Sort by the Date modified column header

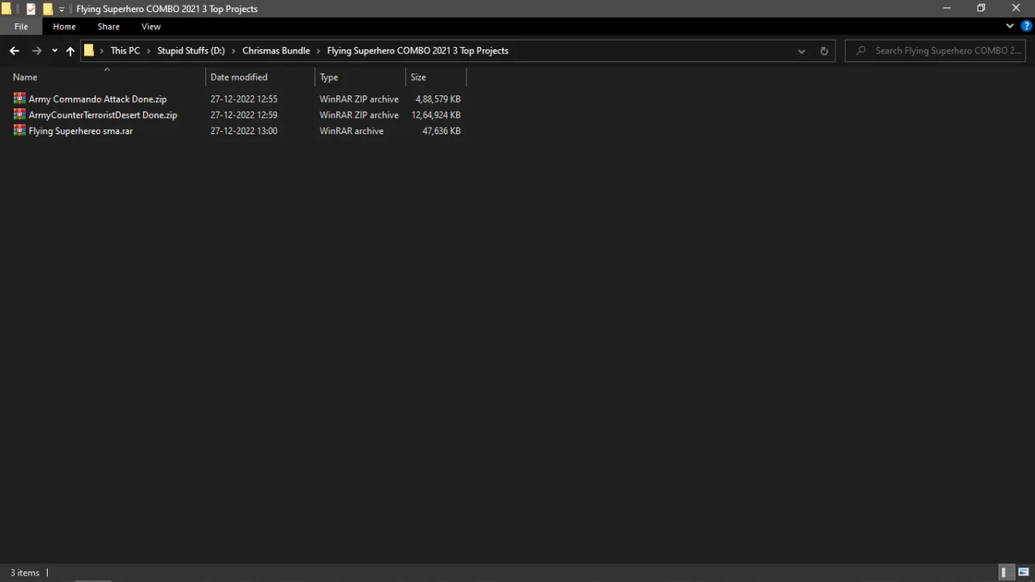239,77
